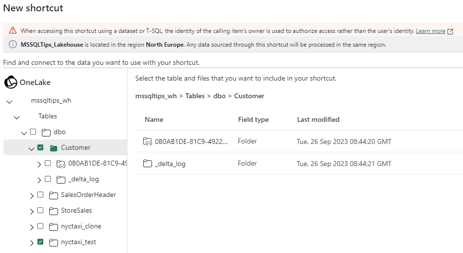
Task: Uncheck the nyctaxi_test checkbox
Action: tap(40, 242)
